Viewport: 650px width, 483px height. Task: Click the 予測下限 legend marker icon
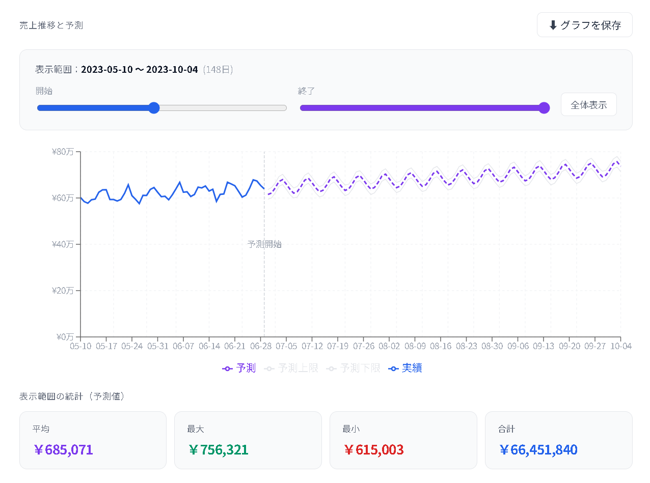tap(332, 368)
